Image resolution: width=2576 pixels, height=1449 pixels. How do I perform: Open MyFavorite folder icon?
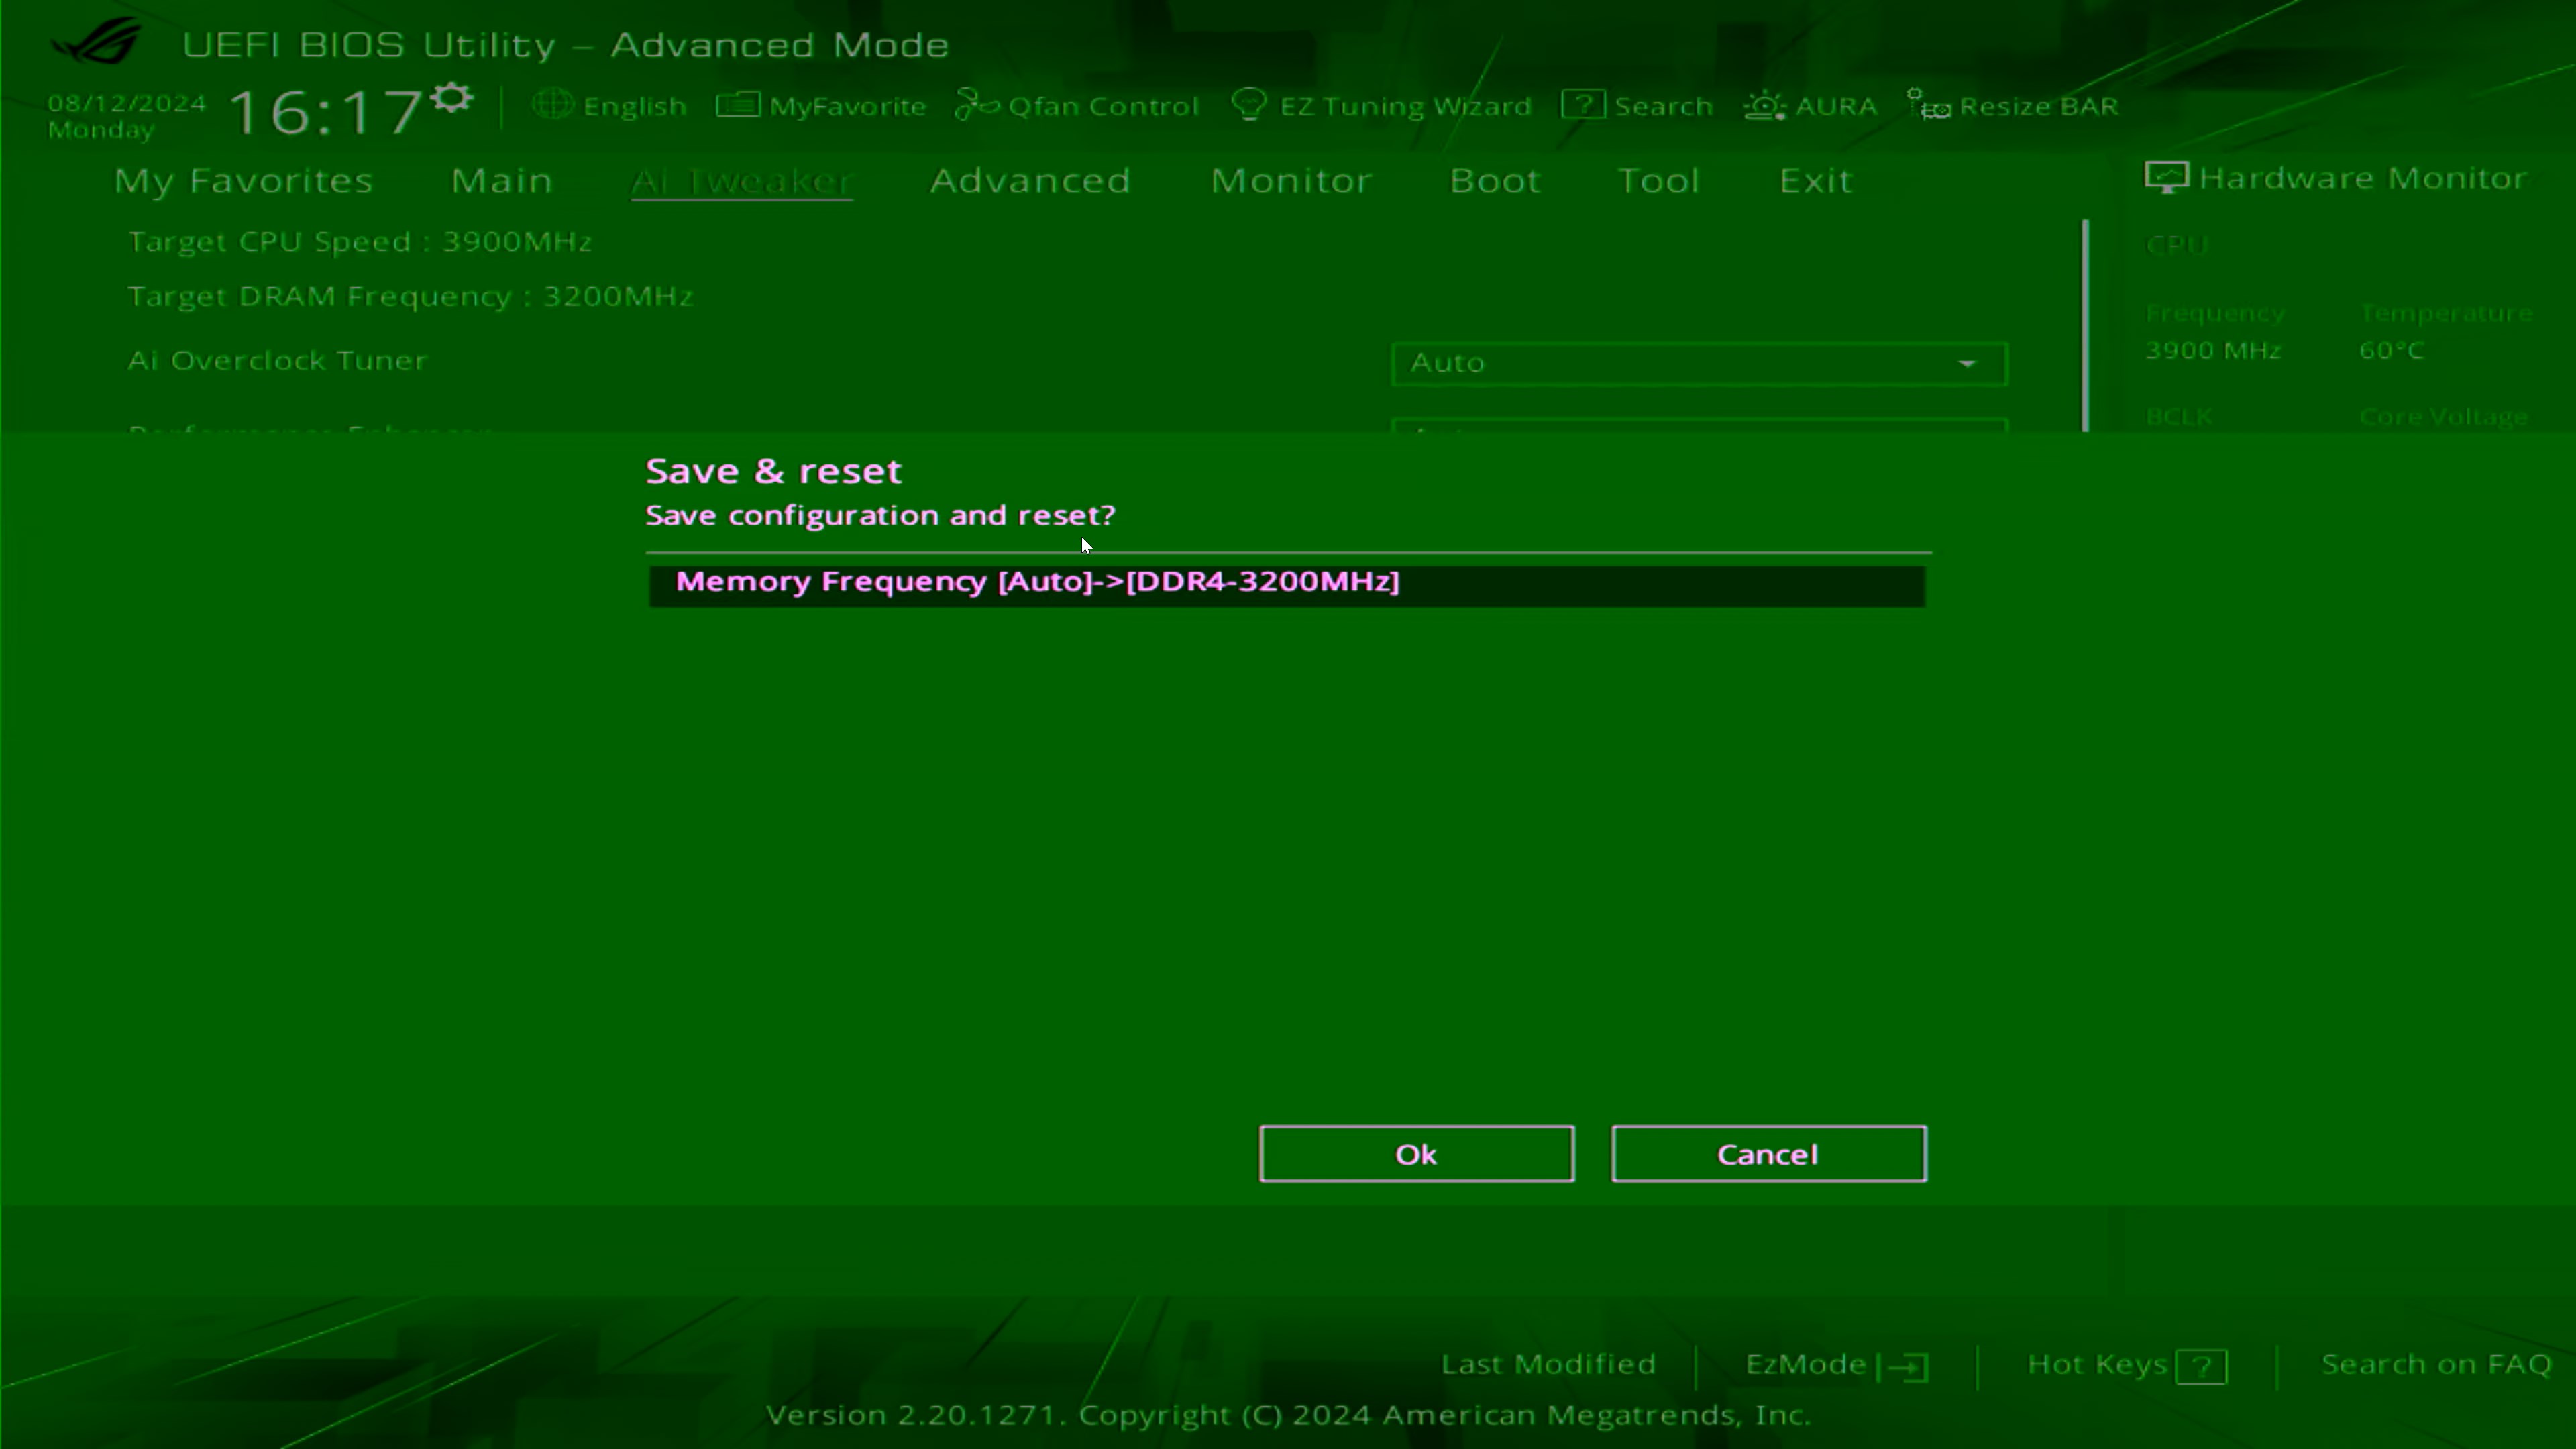click(738, 104)
